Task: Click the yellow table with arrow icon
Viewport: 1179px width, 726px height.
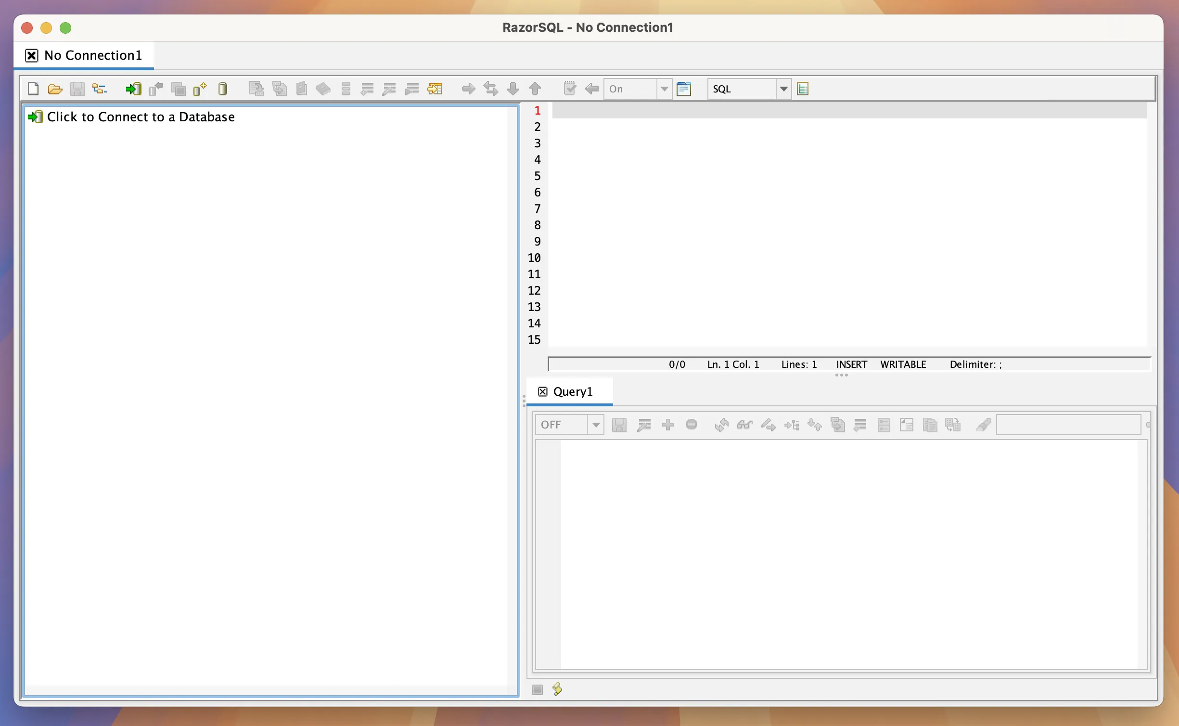Action: [x=435, y=89]
